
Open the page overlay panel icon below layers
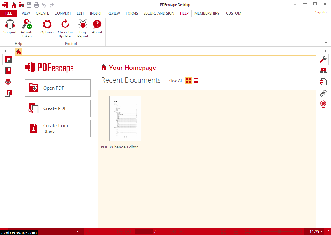click(x=8, y=93)
